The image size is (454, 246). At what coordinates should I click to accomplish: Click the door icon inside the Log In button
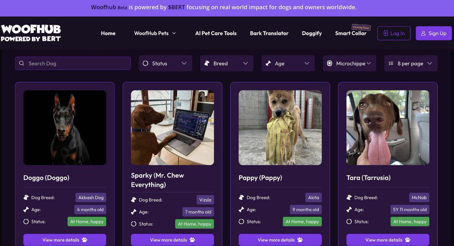click(385, 33)
